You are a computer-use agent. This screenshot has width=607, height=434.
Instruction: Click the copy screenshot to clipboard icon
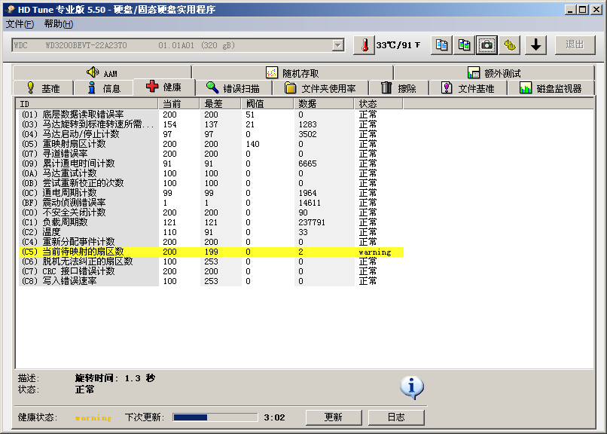point(464,45)
